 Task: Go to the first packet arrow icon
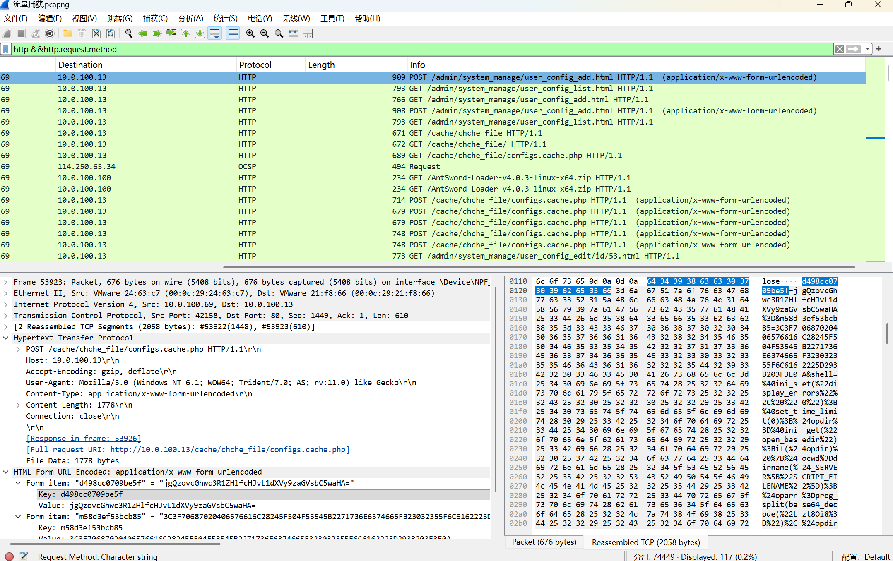[x=186, y=34]
